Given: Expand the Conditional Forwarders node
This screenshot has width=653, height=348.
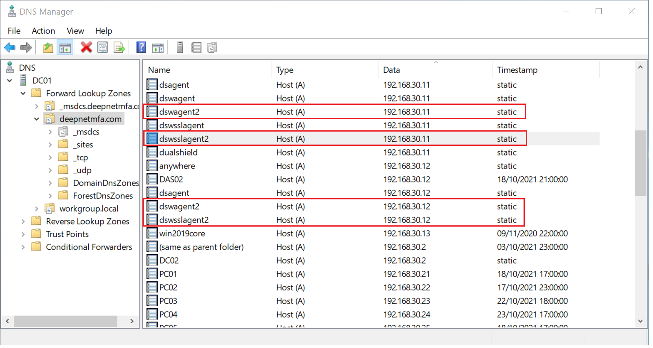Looking at the screenshot, I should coord(23,247).
